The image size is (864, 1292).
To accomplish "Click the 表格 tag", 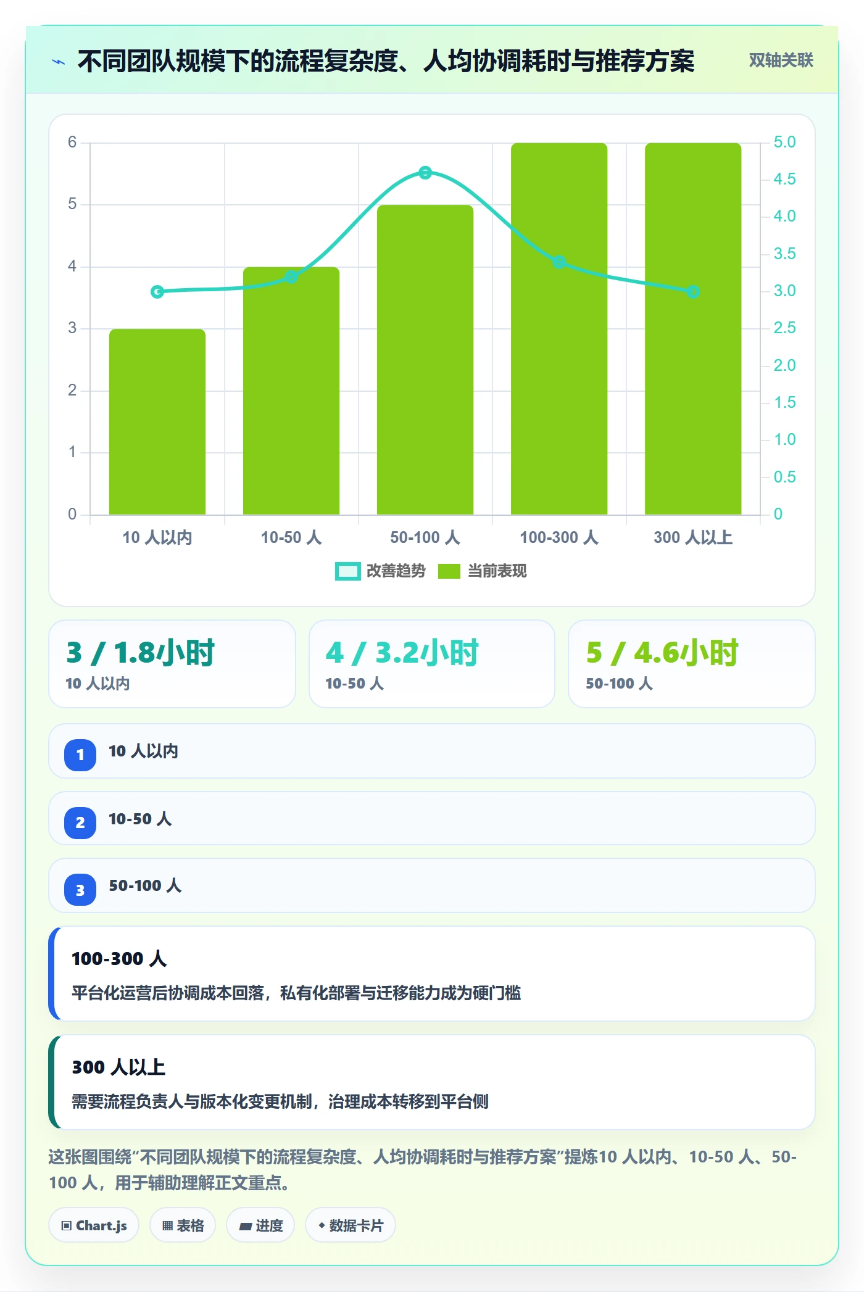I will pos(183,1225).
